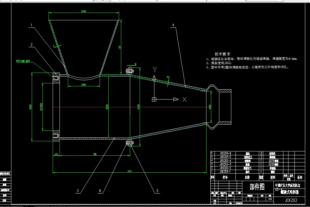The image size is (310, 207).
Task: Click the "中国矿业大学应用机自" text
Action: point(288,185)
